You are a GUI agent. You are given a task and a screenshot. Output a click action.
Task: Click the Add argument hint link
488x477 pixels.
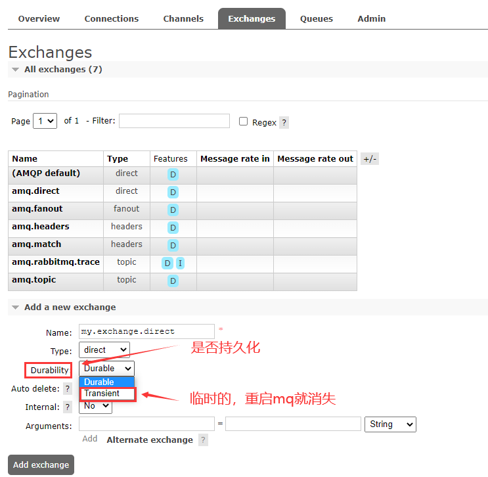(90, 439)
